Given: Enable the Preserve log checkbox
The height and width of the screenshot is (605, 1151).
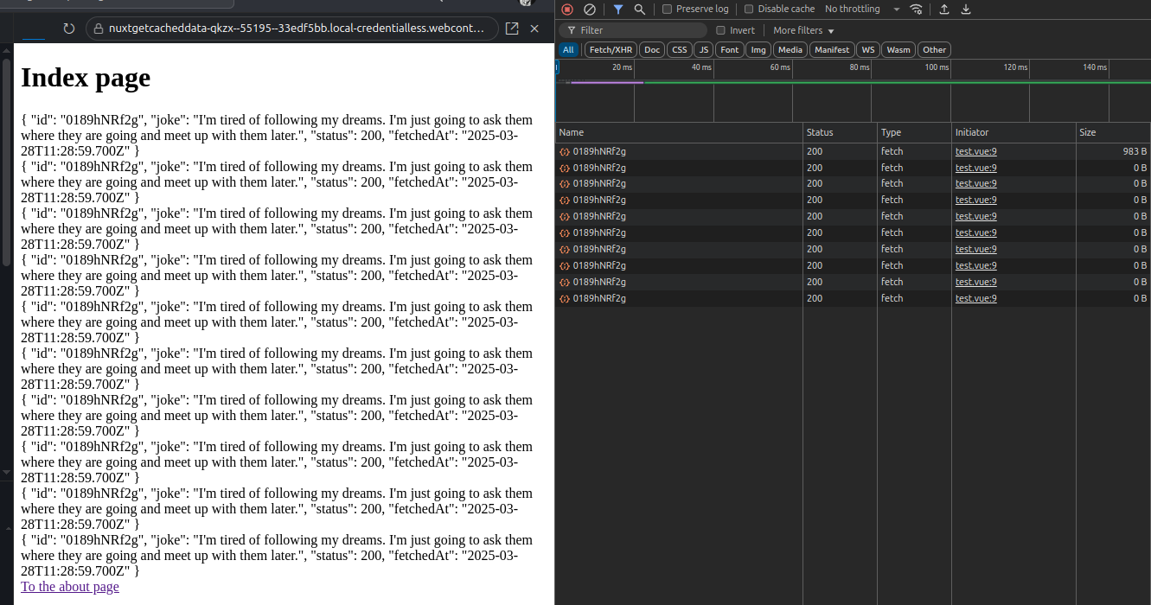Looking at the screenshot, I should [x=667, y=10].
